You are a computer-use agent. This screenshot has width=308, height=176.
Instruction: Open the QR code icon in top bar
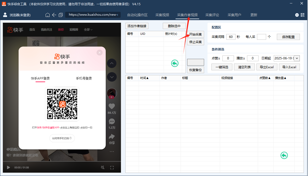pyautogui.click(x=303, y=15)
